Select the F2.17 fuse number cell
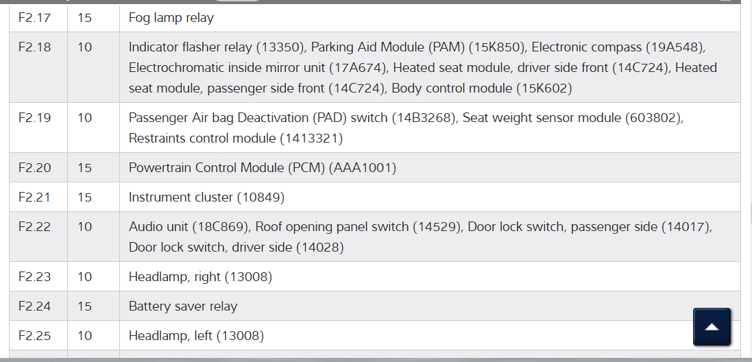This screenshot has height=362, width=752. pyautogui.click(x=34, y=18)
